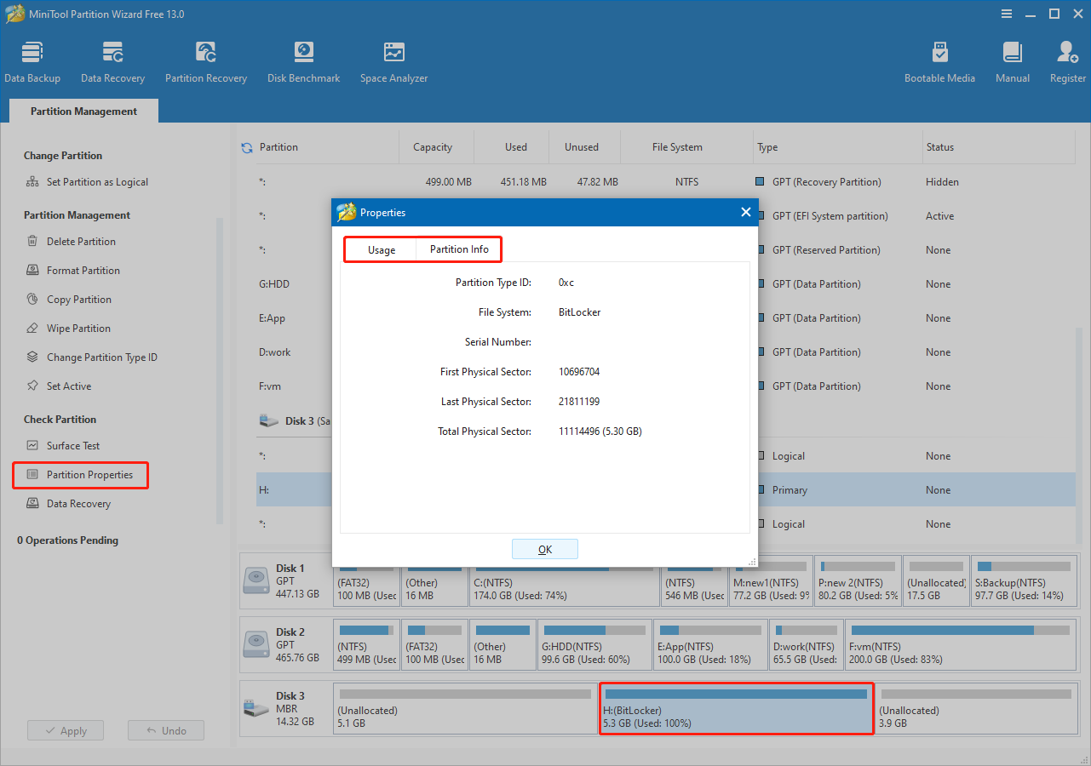Image resolution: width=1091 pixels, height=766 pixels.
Task: Click the Undo button
Action: click(x=165, y=729)
